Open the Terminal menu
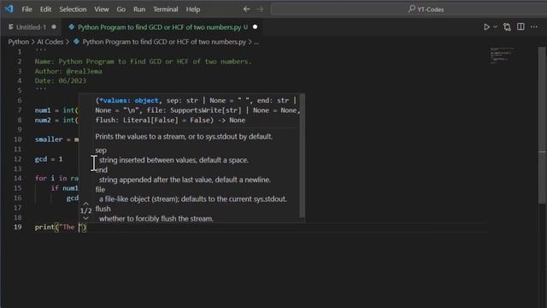Viewport: 547px width, 308px height. pos(166,9)
